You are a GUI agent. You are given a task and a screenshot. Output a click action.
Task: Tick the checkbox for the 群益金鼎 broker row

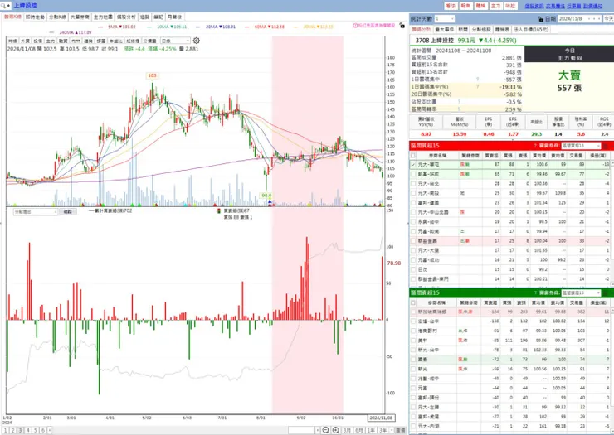point(412,241)
